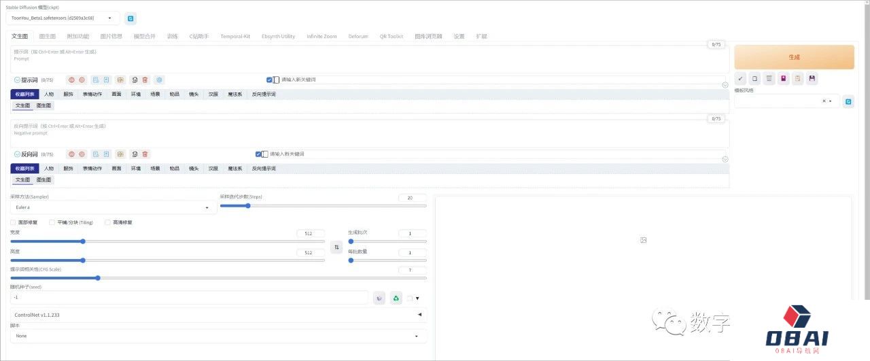Click the trash bin icon below Generate button
This screenshot has width=870, height=361.
[x=769, y=79]
